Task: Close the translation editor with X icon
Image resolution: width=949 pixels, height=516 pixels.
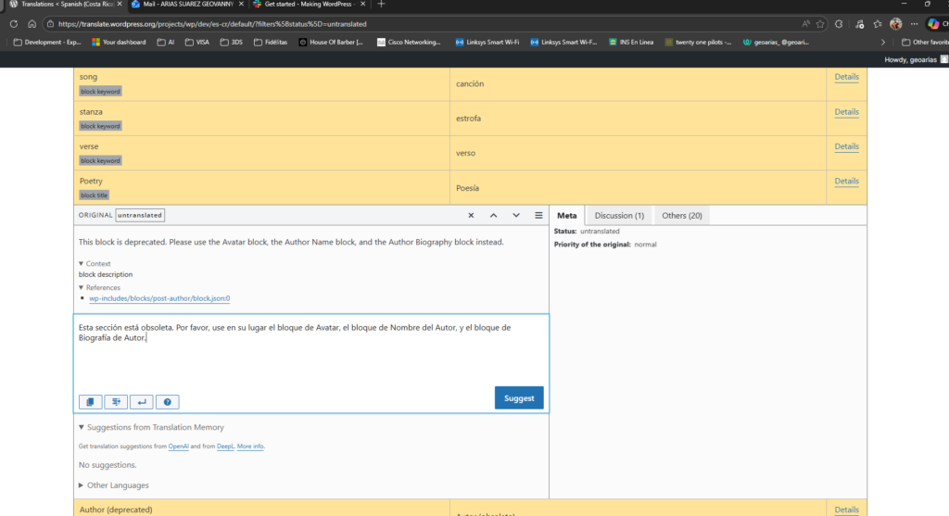Action: 471,215
